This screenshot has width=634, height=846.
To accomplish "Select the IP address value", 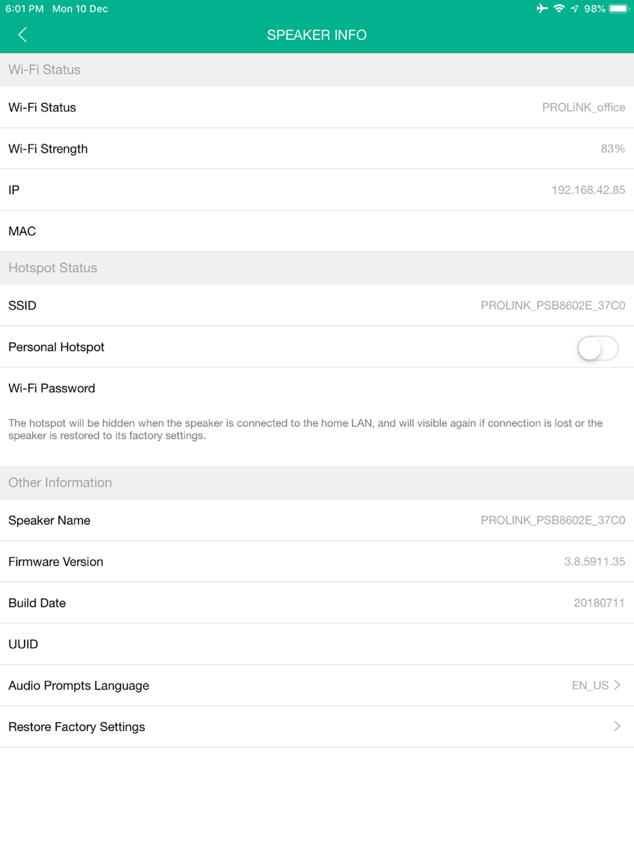I will coord(588,190).
